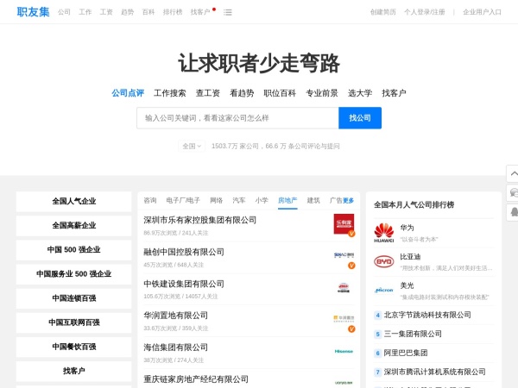518x388 pixels.
Task: Select the 房地产 industry tab
Action: coord(287,200)
